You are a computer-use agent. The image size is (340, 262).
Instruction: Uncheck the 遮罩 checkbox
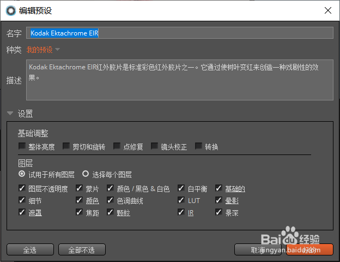pos(22,212)
